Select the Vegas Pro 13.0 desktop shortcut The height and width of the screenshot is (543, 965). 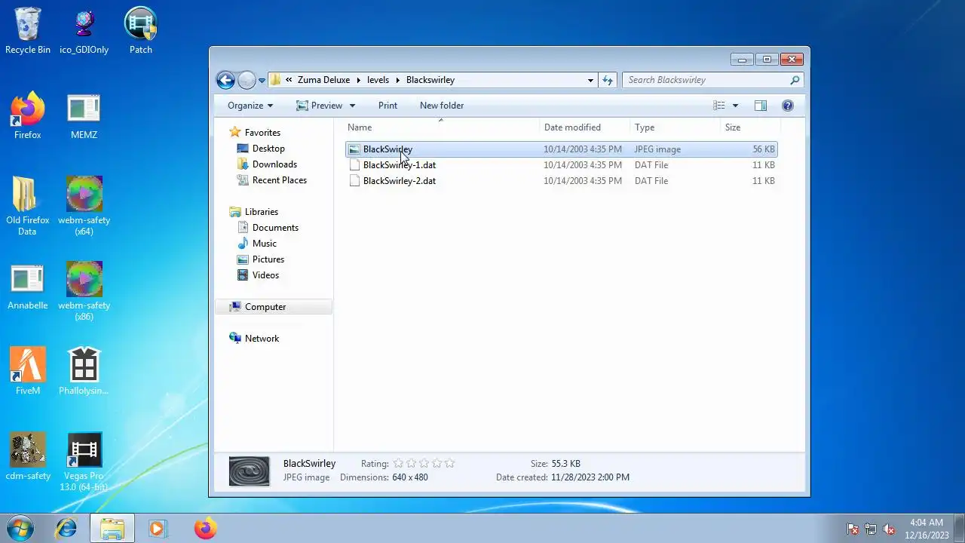click(84, 462)
